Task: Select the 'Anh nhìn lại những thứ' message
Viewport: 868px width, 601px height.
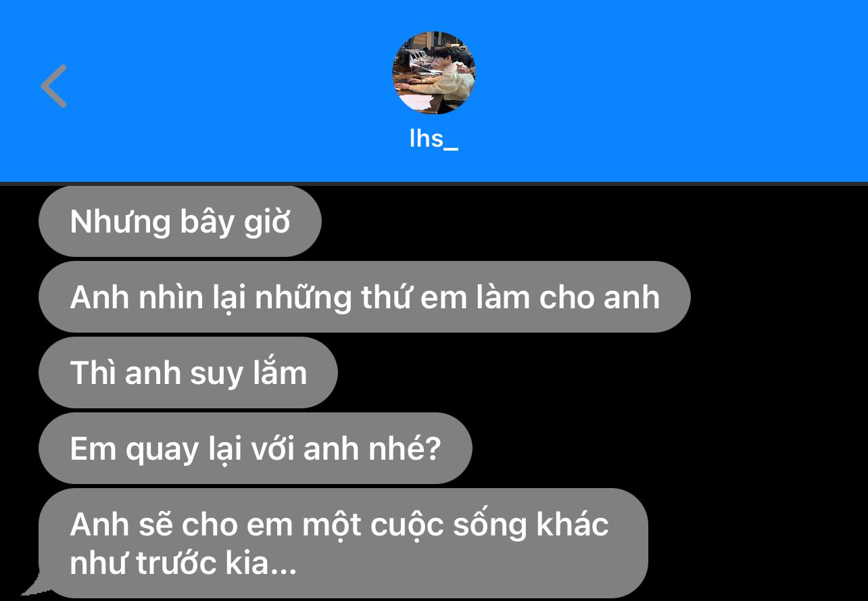Action: (364, 297)
